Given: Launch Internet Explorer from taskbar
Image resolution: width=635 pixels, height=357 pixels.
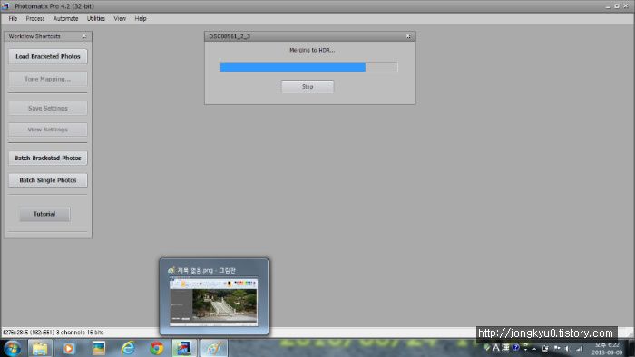Looking at the screenshot, I should tap(128, 348).
